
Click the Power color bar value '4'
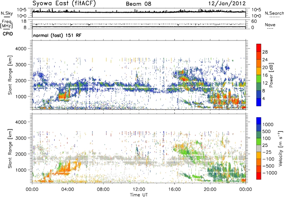click(x=264, y=99)
